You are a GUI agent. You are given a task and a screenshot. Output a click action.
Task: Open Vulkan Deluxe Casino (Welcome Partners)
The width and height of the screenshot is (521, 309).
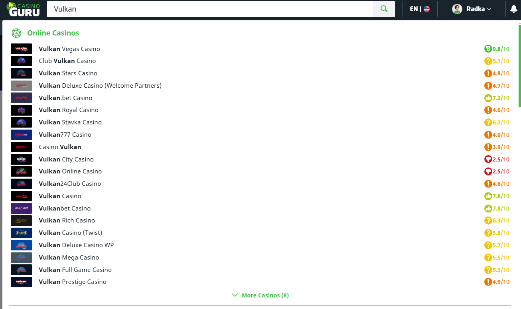tap(100, 86)
